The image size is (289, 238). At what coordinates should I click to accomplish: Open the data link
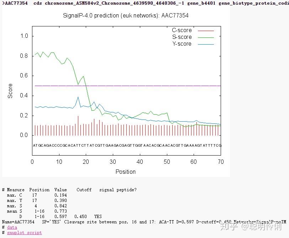point(12,227)
